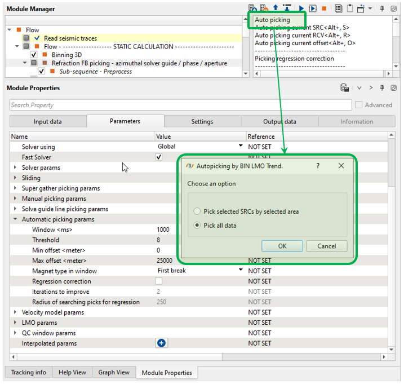Select 'Pick selected SRCs by selected area' option
This screenshot has height=384, width=404.
[x=197, y=211]
